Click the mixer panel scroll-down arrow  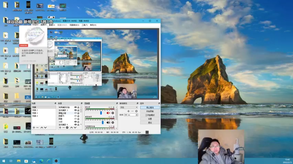click(x=116, y=128)
